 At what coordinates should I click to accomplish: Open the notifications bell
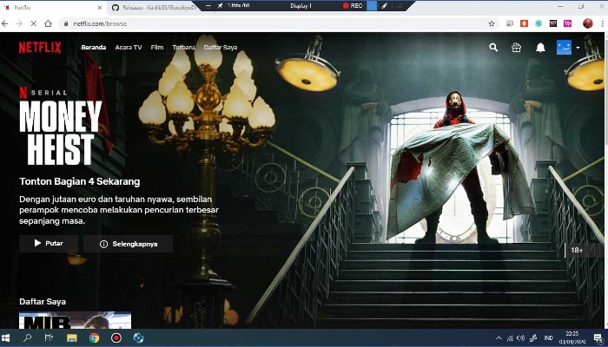tap(540, 47)
